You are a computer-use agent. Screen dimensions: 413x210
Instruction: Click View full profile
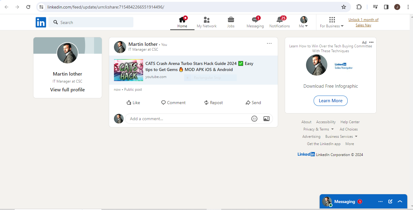(67, 90)
